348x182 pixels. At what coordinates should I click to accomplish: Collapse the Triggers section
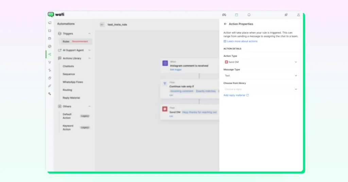pyautogui.click(x=89, y=33)
